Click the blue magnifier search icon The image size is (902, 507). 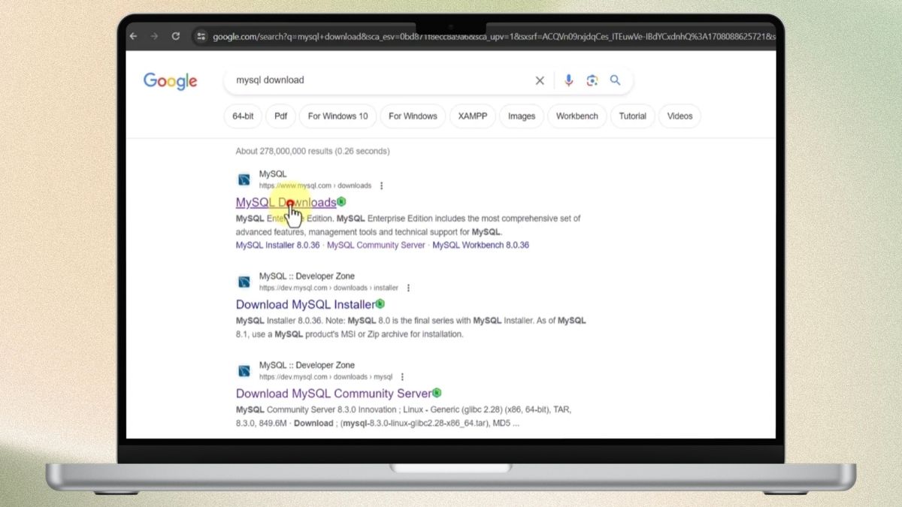pos(616,80)
